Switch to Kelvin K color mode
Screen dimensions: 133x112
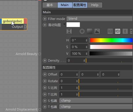(x=125, y=31)
